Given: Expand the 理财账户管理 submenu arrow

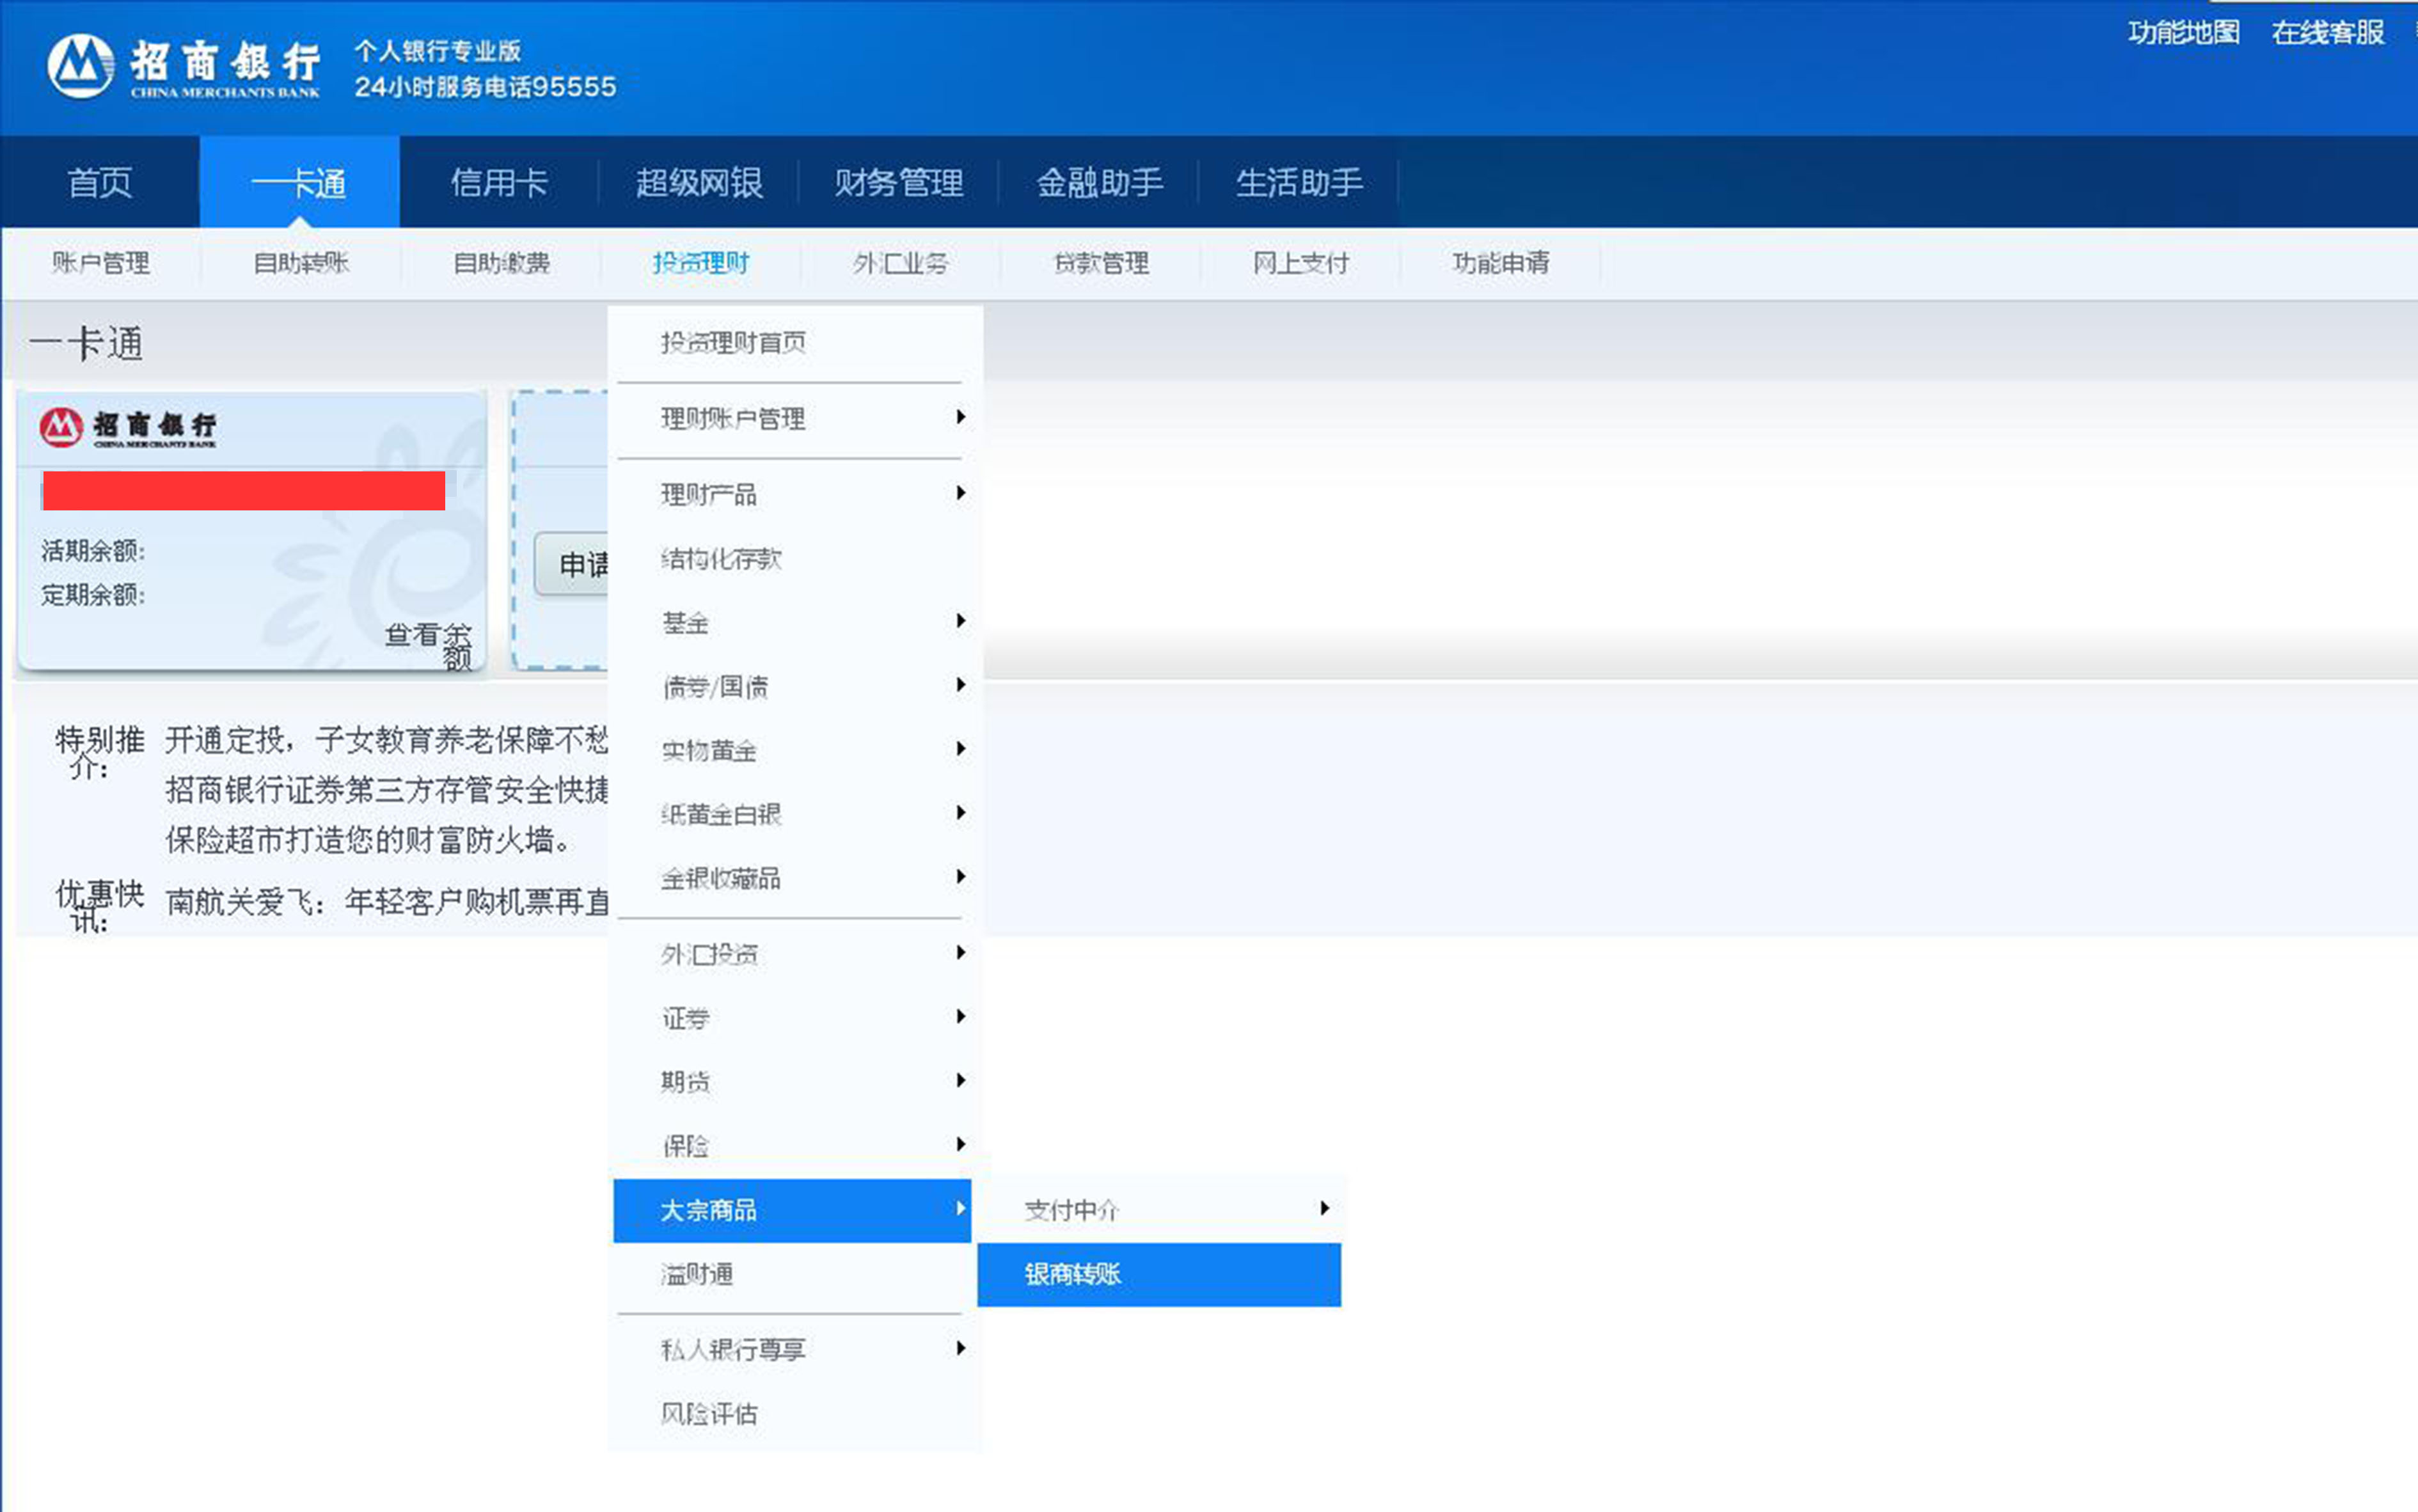Looking at the screenshot, I should click(960, 417).
